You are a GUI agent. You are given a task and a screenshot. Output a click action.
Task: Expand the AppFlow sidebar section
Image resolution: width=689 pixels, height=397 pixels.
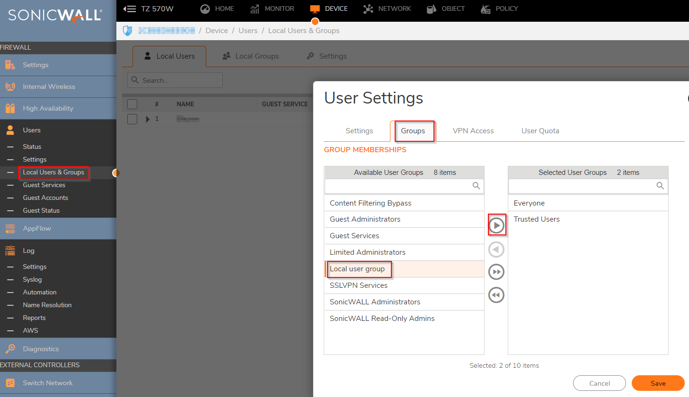37,228
